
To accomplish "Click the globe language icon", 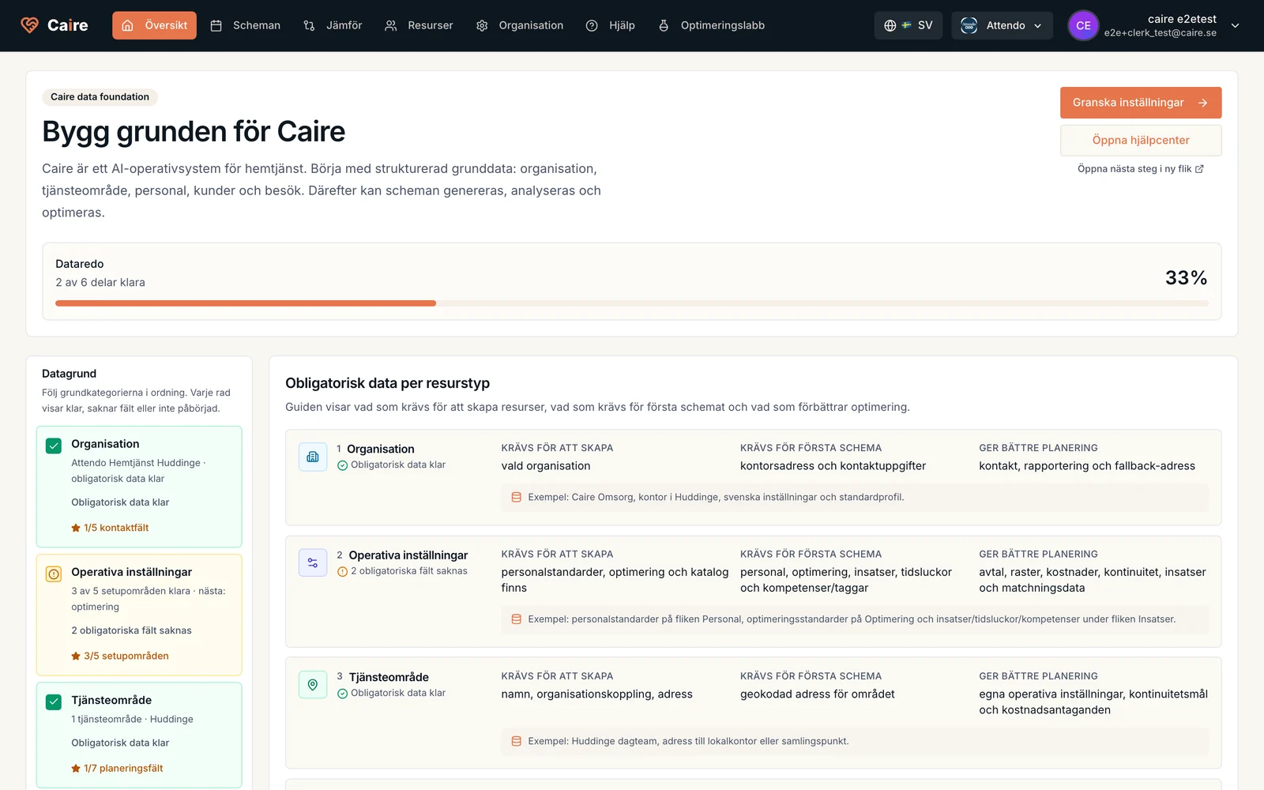I will coord(890,25).
